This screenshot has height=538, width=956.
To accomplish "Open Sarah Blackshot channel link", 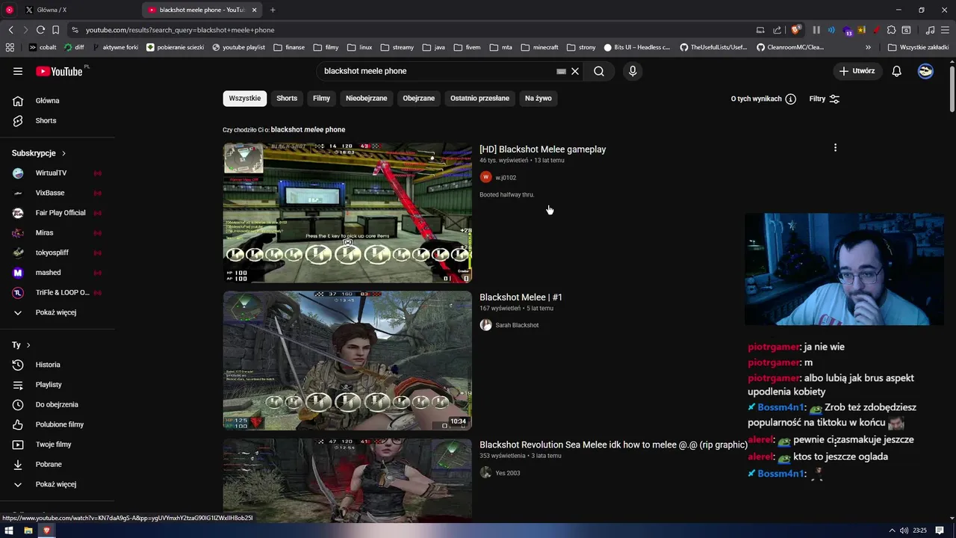I will click(517, 325).
